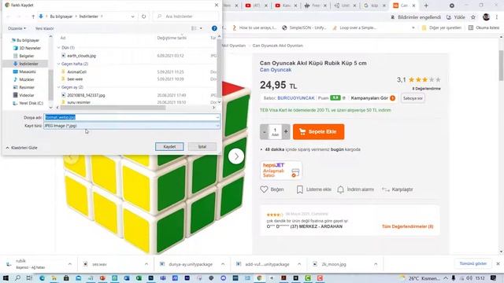Increase quantity with plus button
This screenshot has height=283, width=504.
pos(286,132)
